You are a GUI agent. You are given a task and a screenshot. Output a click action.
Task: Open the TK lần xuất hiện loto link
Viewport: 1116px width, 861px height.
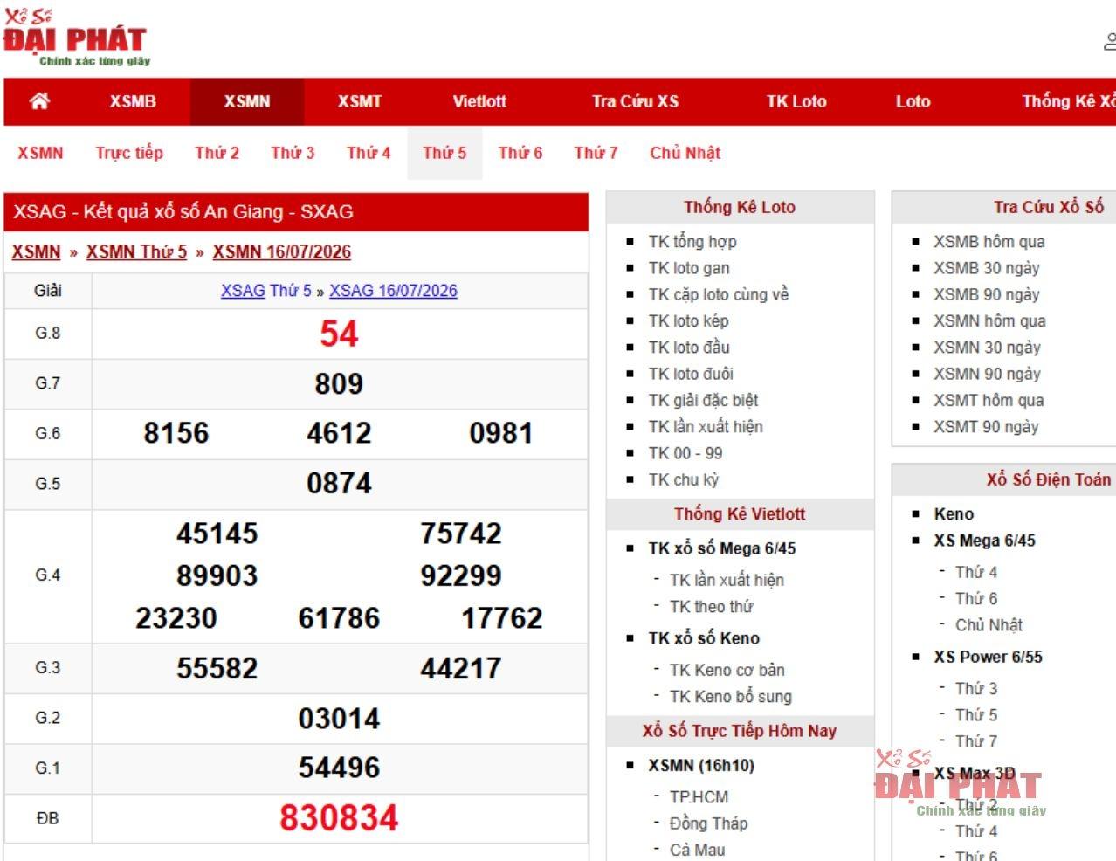(706, 426)
